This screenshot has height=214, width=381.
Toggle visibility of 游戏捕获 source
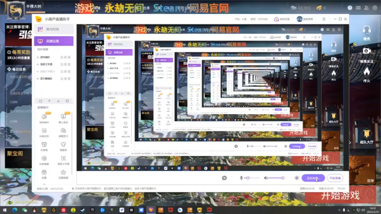tap(38, 57)
